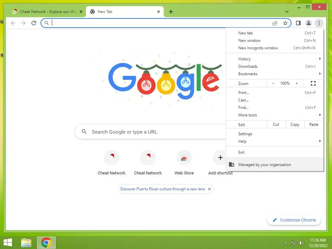Open New Incognito window
Image resolution: width=332 pixels, height=249 pixels.
275,48
